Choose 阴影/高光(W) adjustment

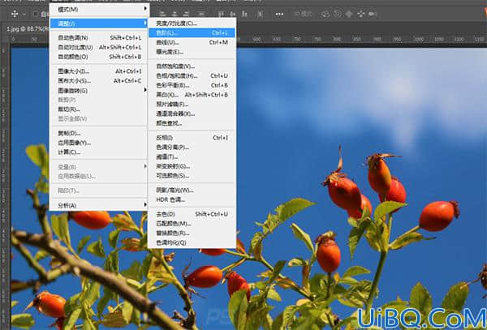click(192, 190)
